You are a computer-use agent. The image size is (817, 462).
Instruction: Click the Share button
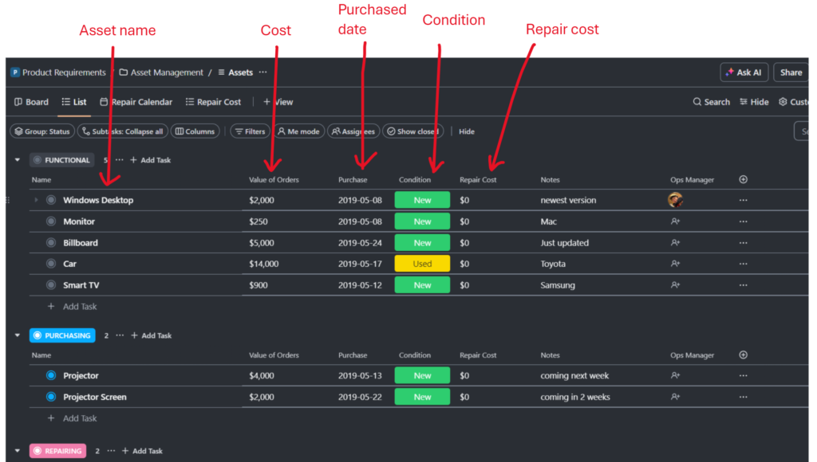tap(791, 72)
